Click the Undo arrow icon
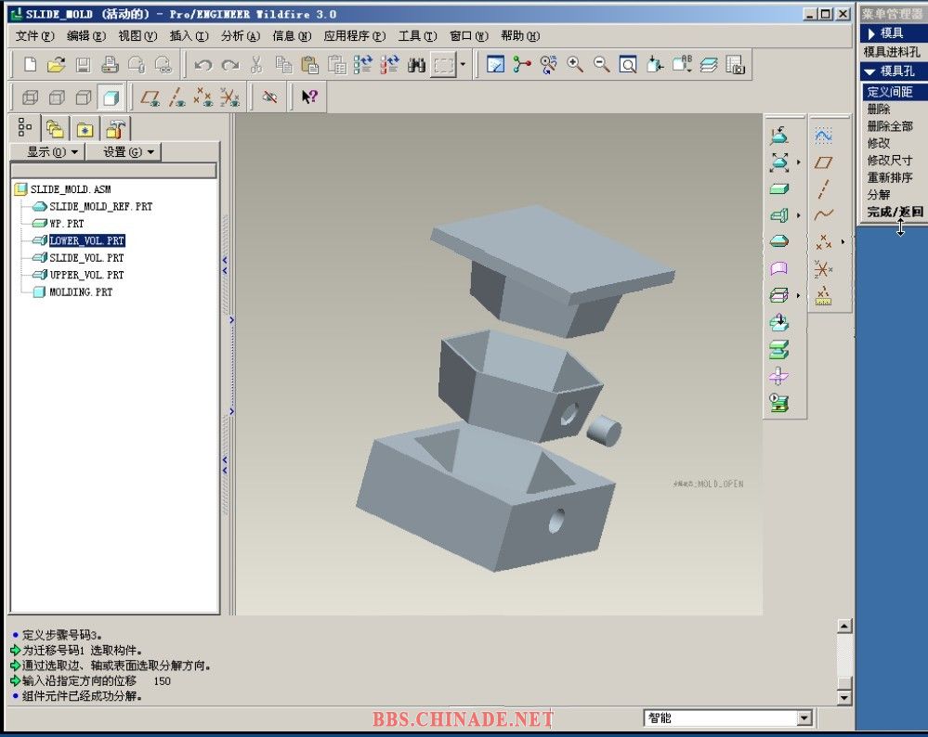This screenshot has height=737, width=928. (x=203, y=65)
